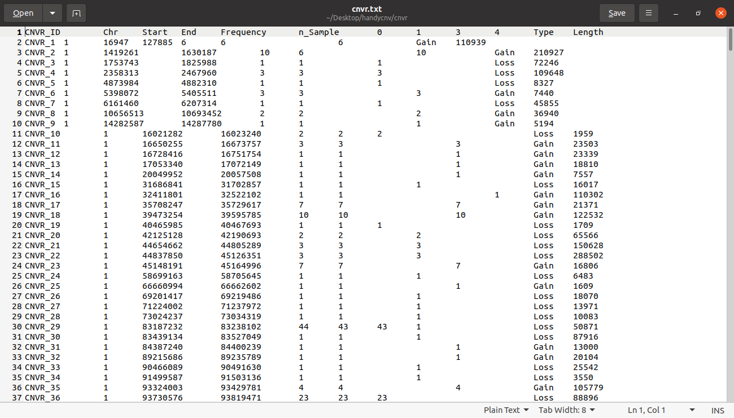
Task: Save the cnvr.txt file
Action: (617, 12)
